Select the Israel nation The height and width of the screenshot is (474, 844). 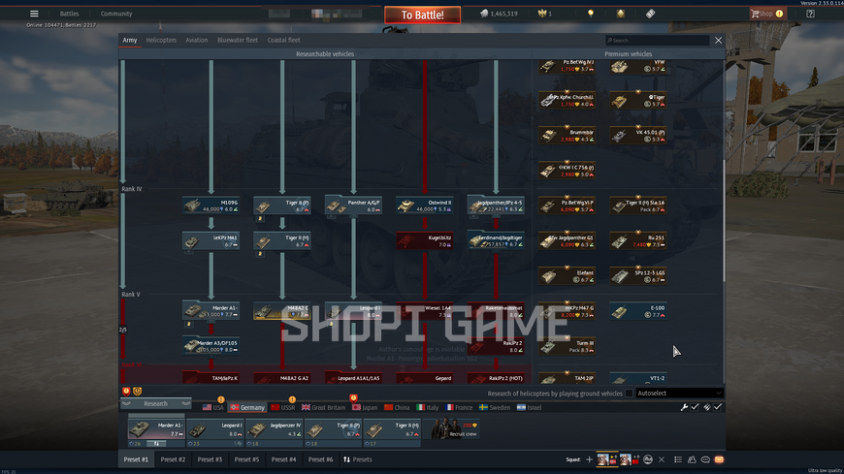point(529,407)
